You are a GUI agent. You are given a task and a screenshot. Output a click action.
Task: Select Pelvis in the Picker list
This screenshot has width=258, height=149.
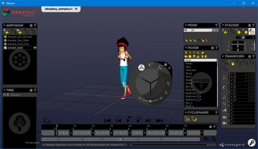tap(188, 63)
